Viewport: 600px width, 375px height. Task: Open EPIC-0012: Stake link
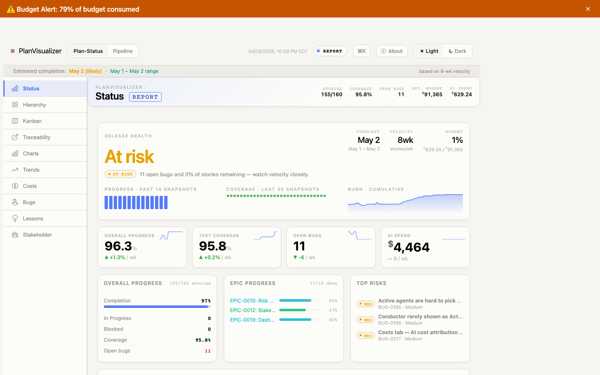point(252,310)
